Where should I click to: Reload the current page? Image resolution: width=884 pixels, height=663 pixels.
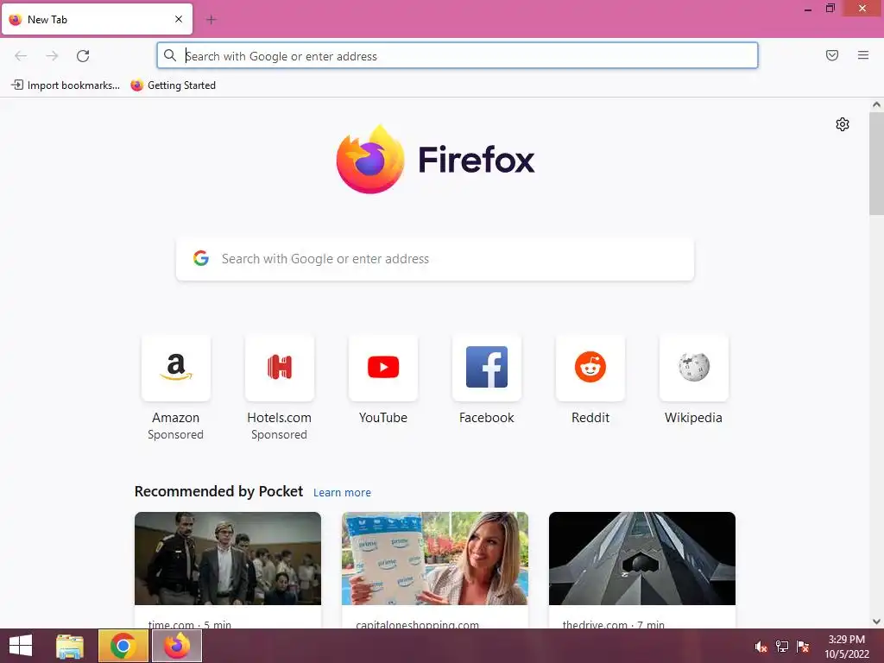pos(83,56)
